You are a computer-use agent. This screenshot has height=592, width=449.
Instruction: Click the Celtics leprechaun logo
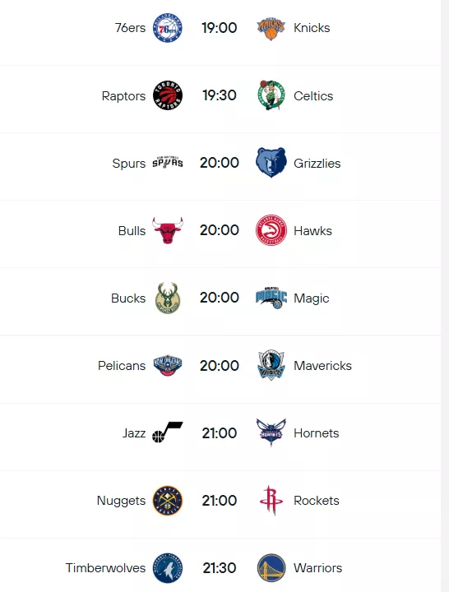pyautogui.click(x=271, y=95)
